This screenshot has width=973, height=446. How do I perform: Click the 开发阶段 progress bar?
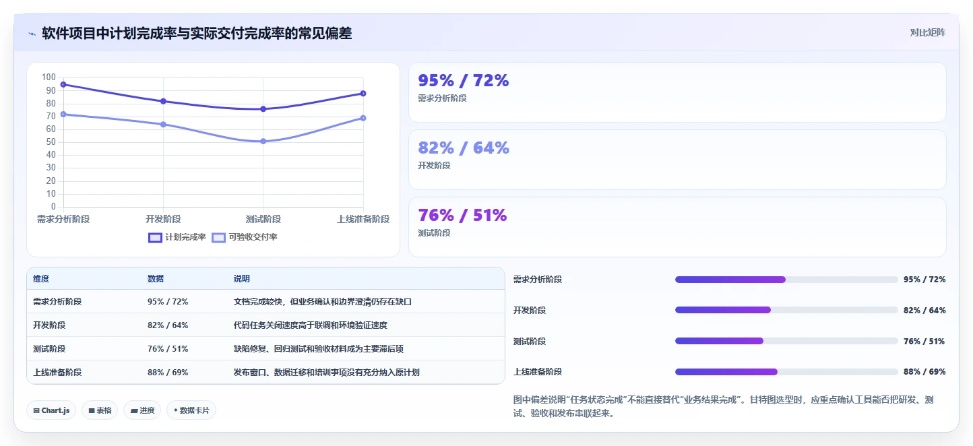[x=786, y=310]
